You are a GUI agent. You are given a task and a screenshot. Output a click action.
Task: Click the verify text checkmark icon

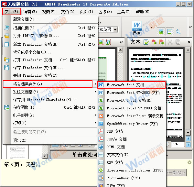(146, 42)
